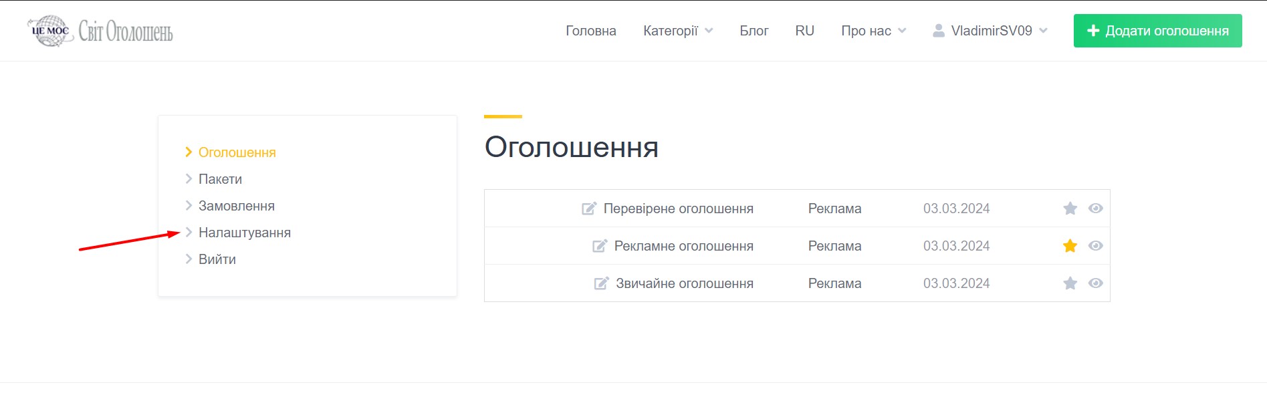Click Вийти to log out

point(217,259)
